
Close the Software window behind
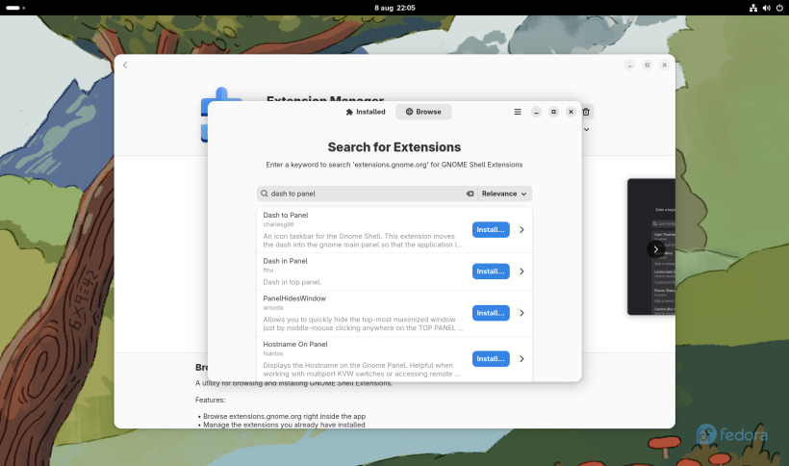click(664, 65)
